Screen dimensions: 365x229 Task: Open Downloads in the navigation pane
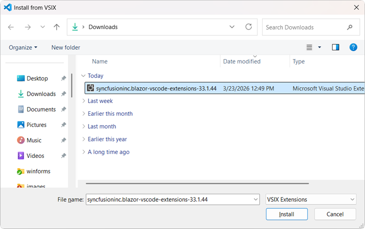[37, 94]
